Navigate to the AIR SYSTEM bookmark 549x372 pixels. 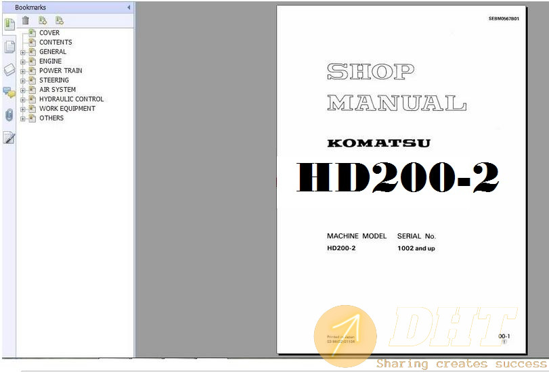[x=58, y=89]
